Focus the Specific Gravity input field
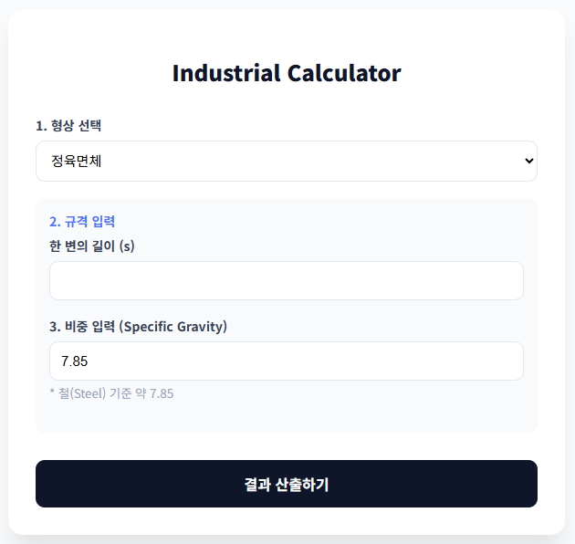 click(286, 361)
